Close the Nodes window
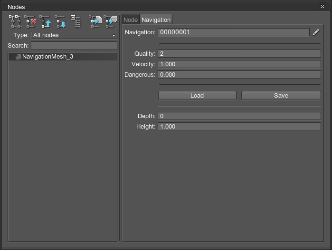This screenshot has height=250, width=332. tap(323, 7)
